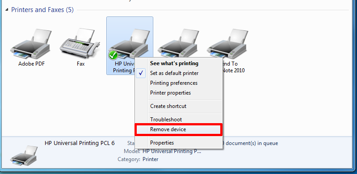This screenshot has height=174, width=357.
Task: Select the Send To OneNote 2010 printer
Action: [228, 43]
